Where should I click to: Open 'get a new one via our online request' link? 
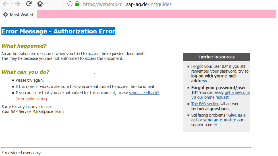(x=220, y=95)
